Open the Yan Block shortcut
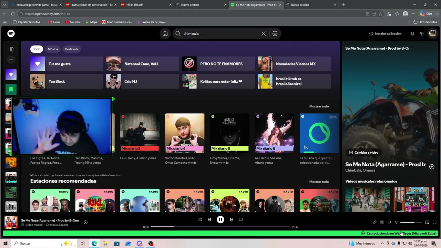 click(x=67, y=81)
